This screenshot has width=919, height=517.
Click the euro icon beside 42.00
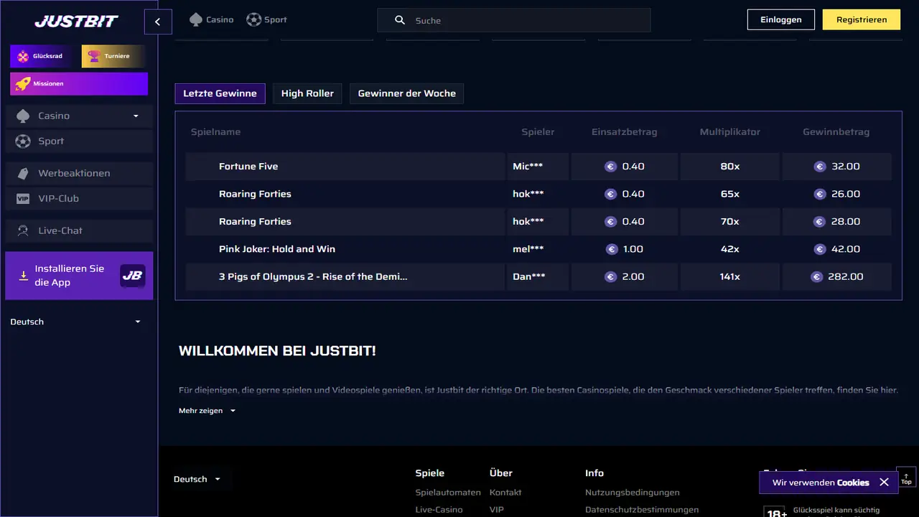820,249
